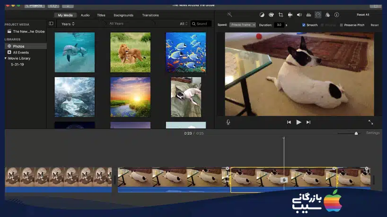Open the Speed Freeze Frame dropdown
The image size is (387, 217).
(243, 25)
